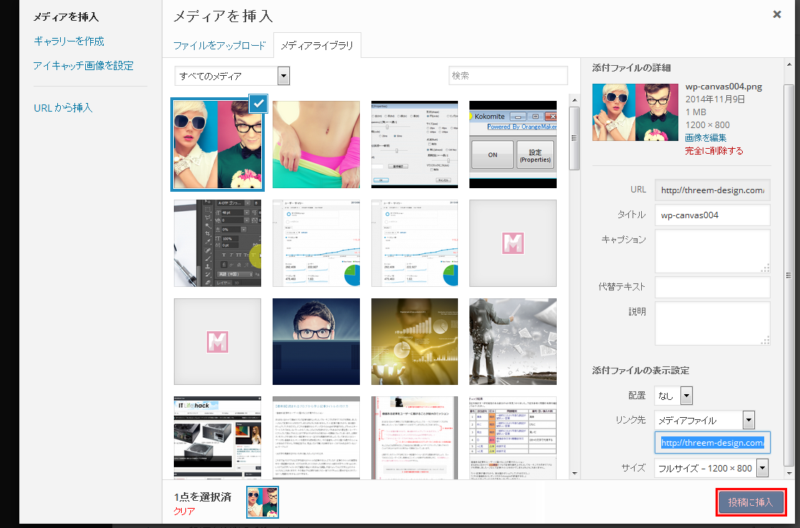The height and width of the screenshot is (528, 800).
Task: Close the media insert dialog
Action: coord(776,14)
